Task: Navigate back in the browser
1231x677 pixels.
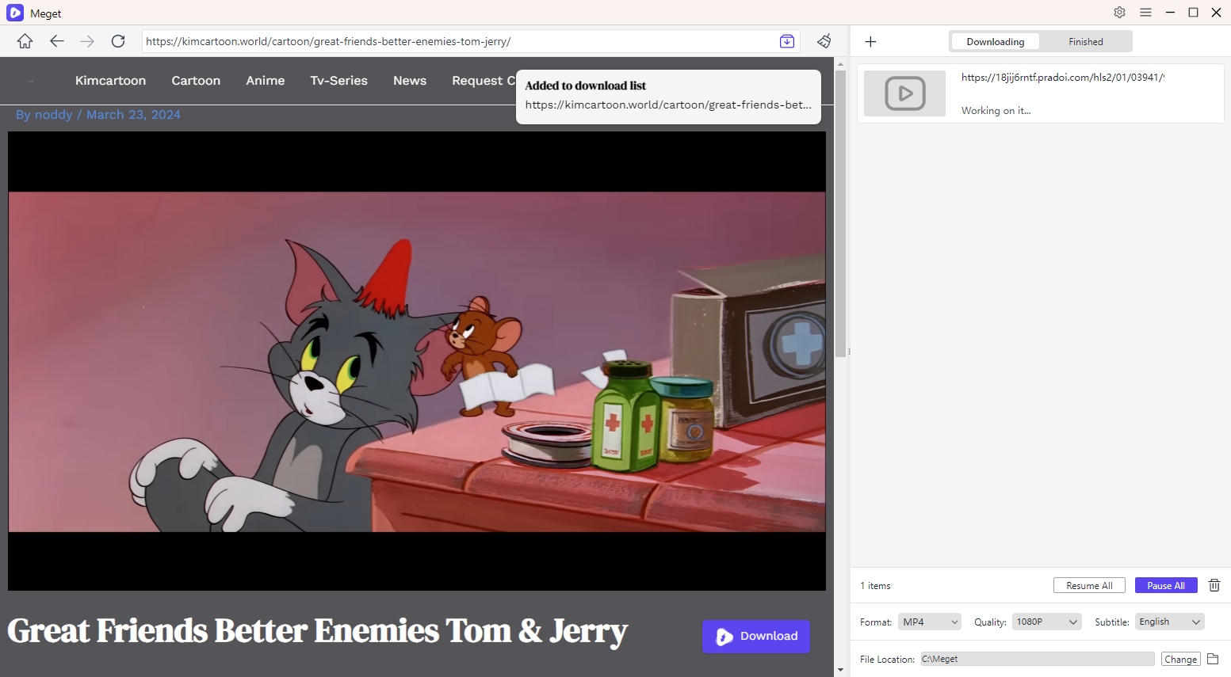Action: [56, 41]
